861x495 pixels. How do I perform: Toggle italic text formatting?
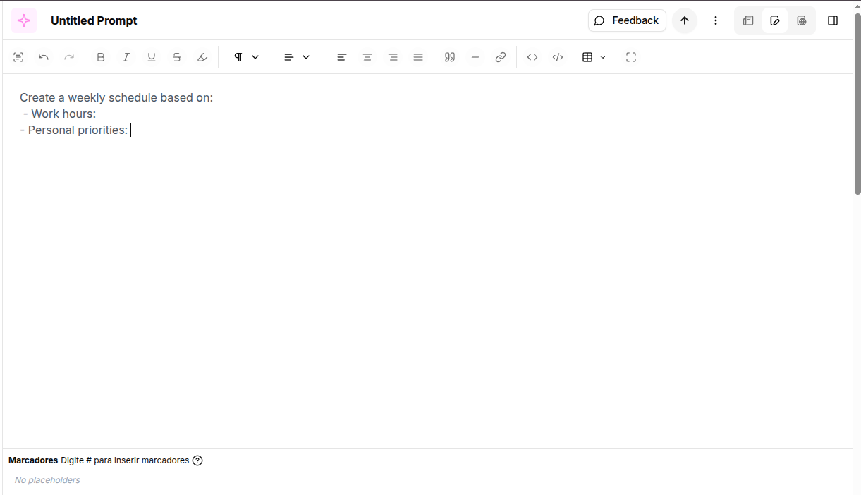[126, 57]
